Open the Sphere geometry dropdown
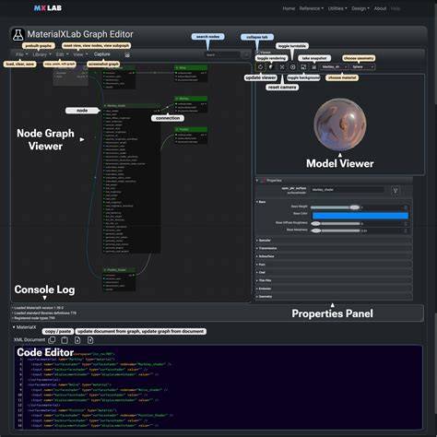This screenshot has height=437, width=437. pyautogui.click(x=362, y=66)
